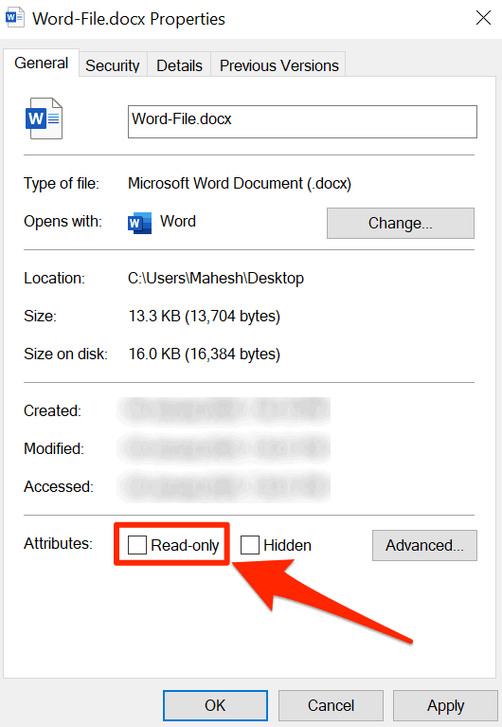The image size is (502, 727).
Task: Close the Properties dialog with the X
Action: [483, 18]
